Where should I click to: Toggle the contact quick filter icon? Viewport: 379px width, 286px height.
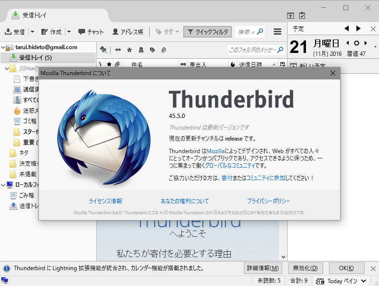tap(141, 50)
